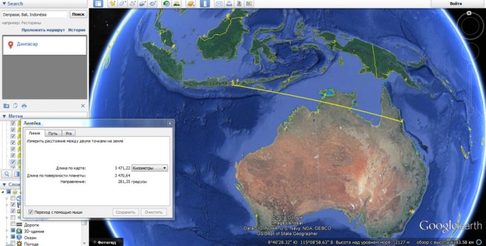This screenshot has height=246, width=486.
Task: Start recording a tour
Action: pyautogui.click(x=152, y=4)
